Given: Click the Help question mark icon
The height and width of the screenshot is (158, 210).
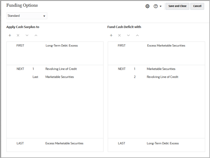Looking at the screenshot, I should click(156, 6).
